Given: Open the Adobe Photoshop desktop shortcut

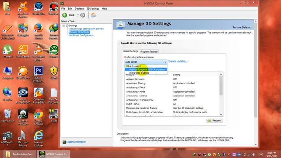Looking at the screenshot, I should 38,74.
